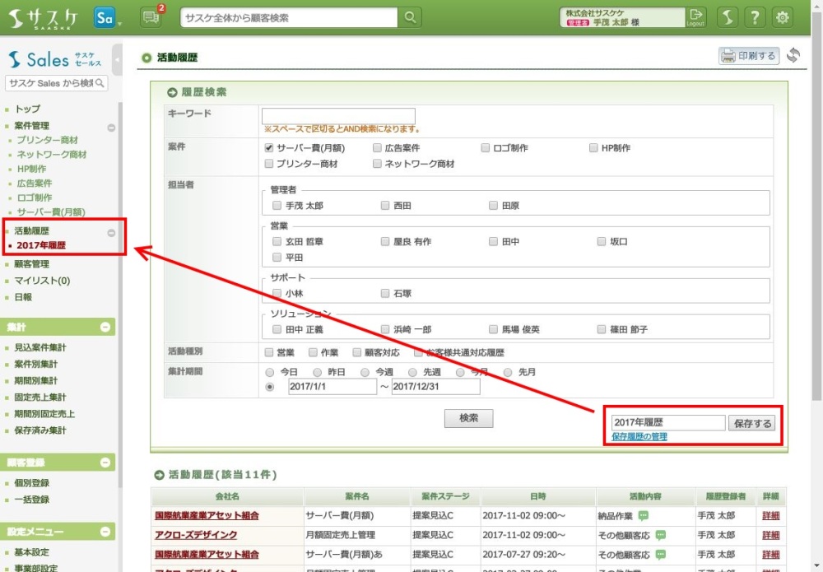Select the 今日 period radio button
Image resolution: width=823 pixels, height=572 pixels.
(x=272, y=372)
